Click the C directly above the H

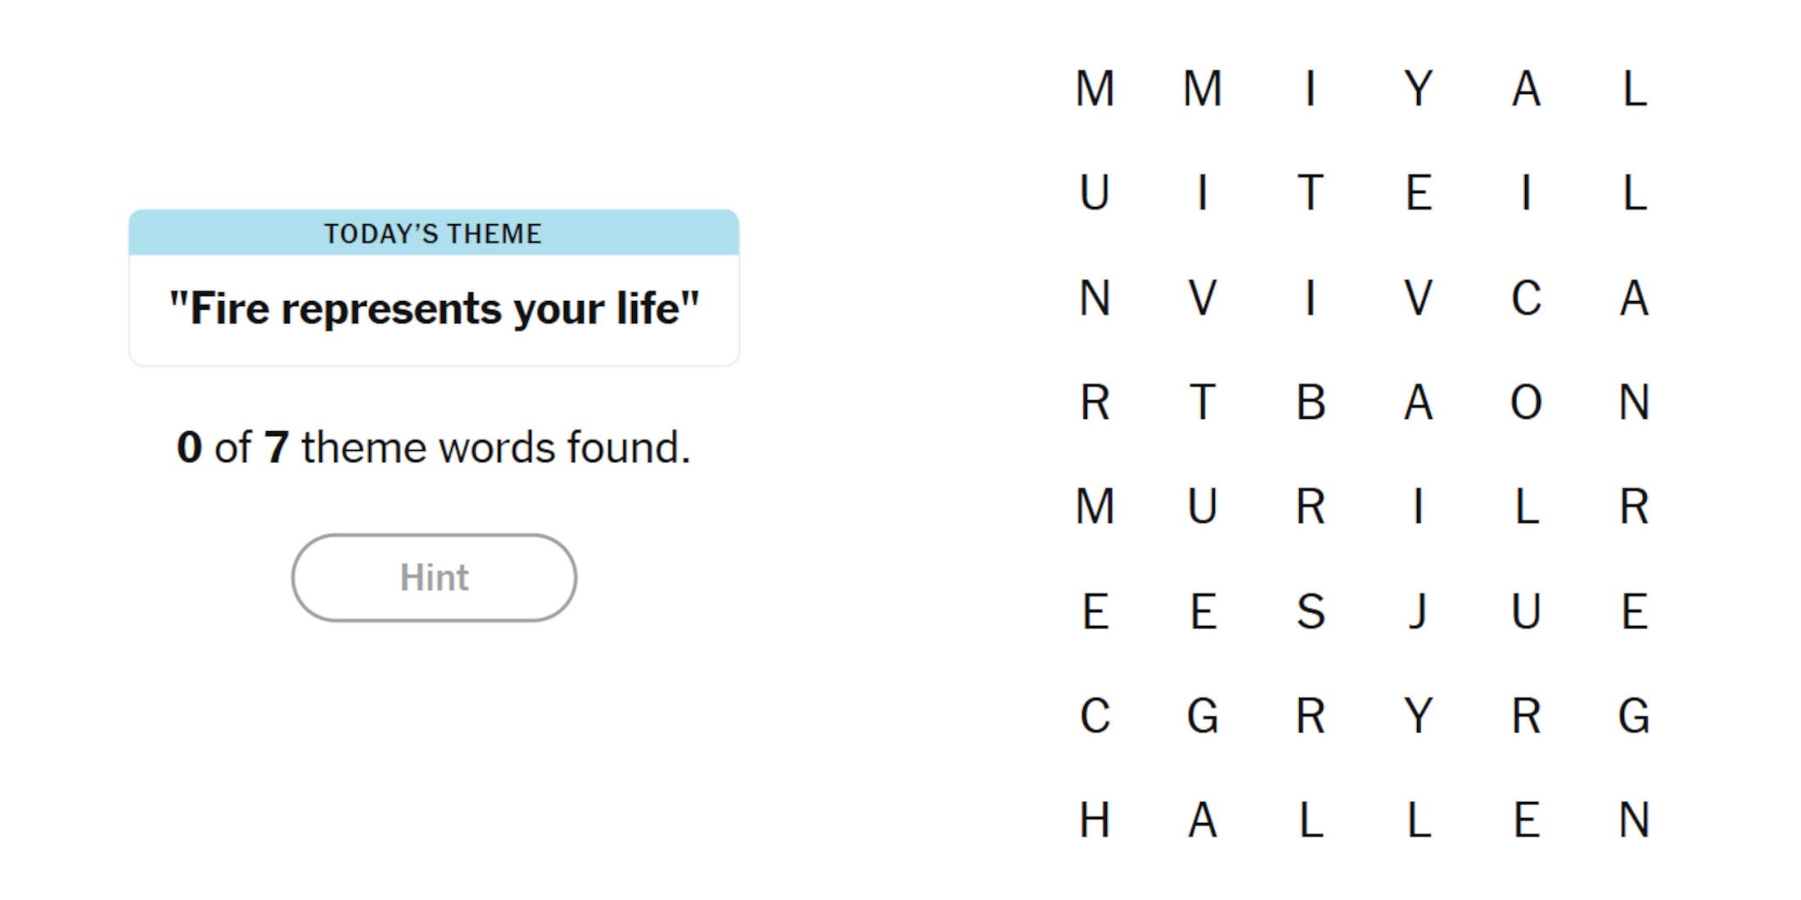[x=1095, y=716]
